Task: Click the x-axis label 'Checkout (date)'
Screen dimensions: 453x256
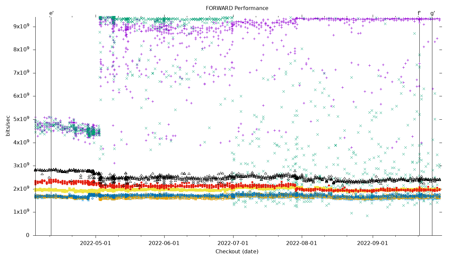Action: 237,252
